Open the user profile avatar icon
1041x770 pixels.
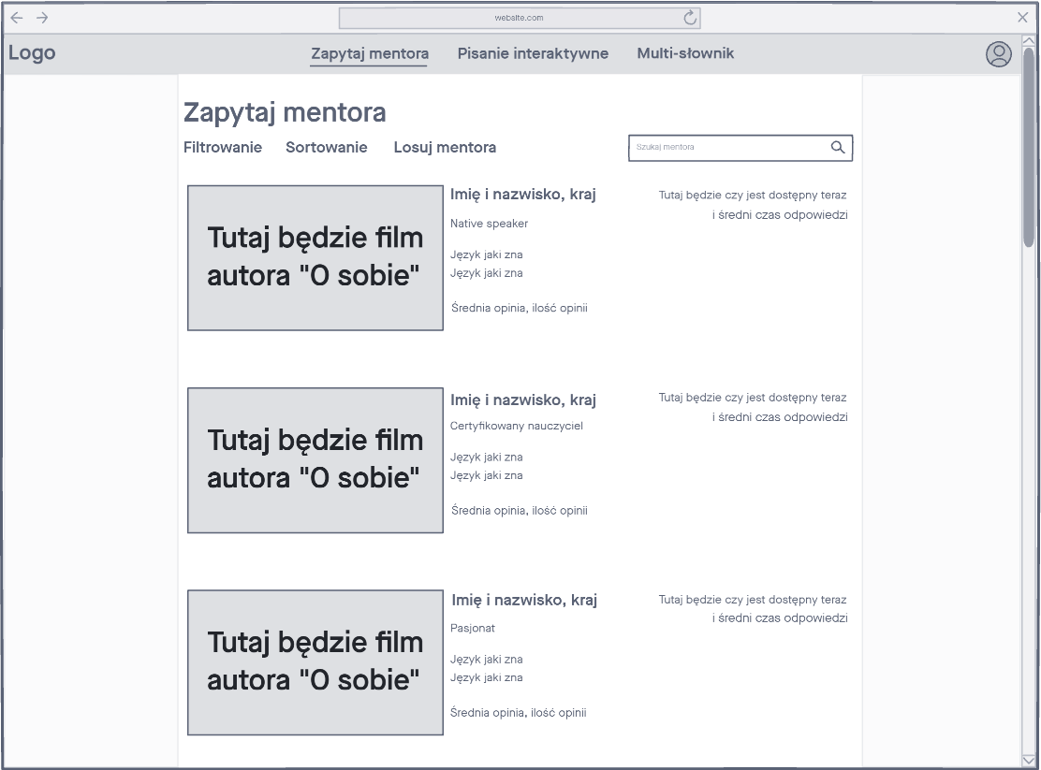point(998,54)
